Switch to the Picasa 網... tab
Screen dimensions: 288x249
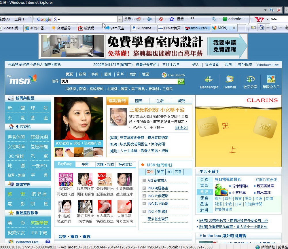pos(12,28)
